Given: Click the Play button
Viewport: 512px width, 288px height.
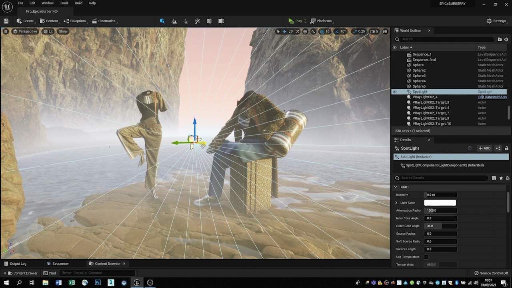Looking at the screenshot, I should point(295,21).
